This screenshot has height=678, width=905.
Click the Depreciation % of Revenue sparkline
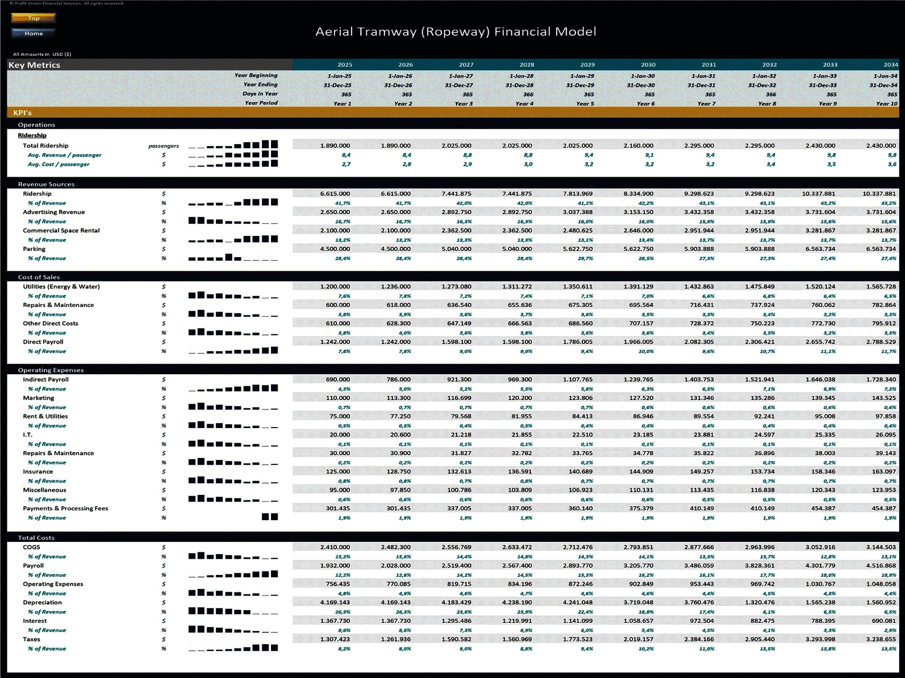coord(233,611)
